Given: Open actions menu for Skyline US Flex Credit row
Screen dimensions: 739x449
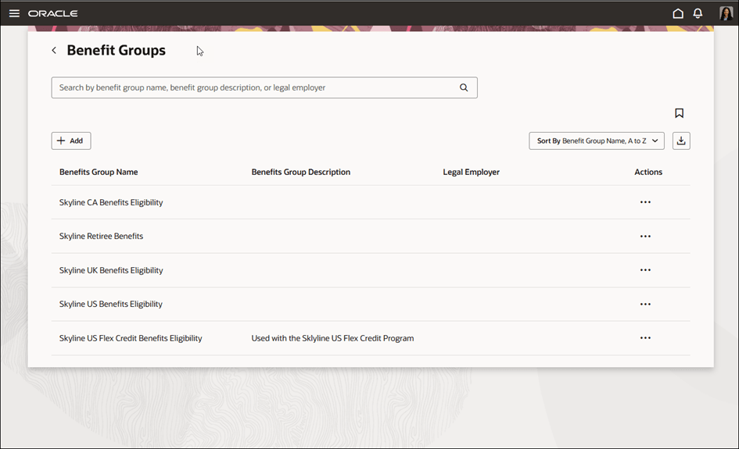Looking at the screenshot, I should click(645, 338).
